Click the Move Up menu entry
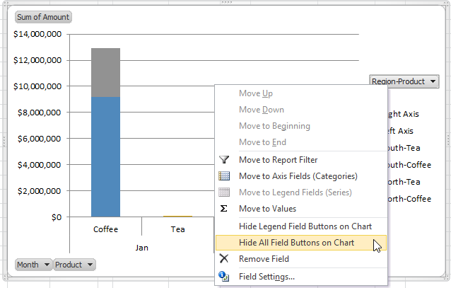The image size is (451, 288). pyautogui.click(x=255, y=93)
